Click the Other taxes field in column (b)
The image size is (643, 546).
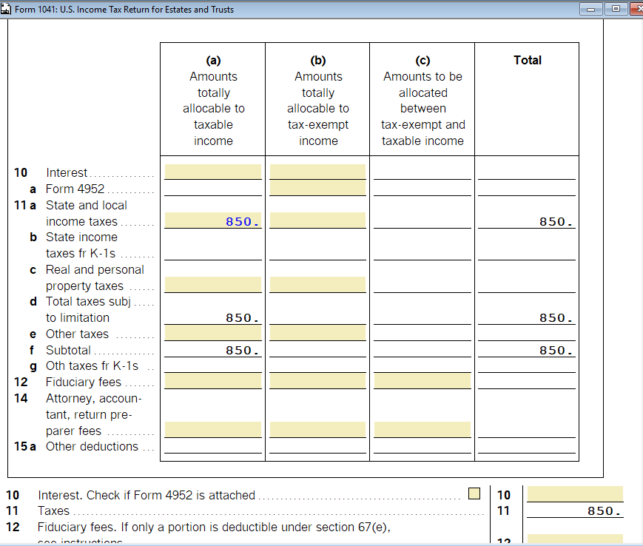(318, 332)
